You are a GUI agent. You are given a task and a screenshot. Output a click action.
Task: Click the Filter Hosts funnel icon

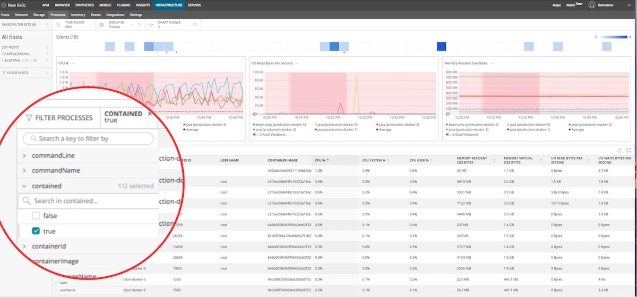4,73
